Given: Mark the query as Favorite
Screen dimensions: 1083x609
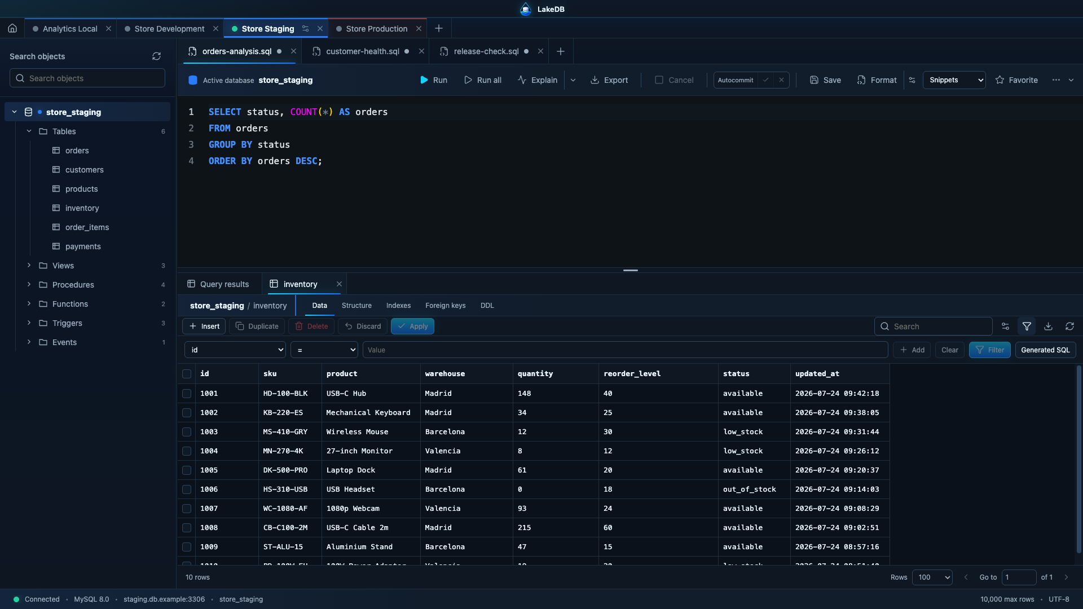Looking at the screenshot, I should point(1016,80).
